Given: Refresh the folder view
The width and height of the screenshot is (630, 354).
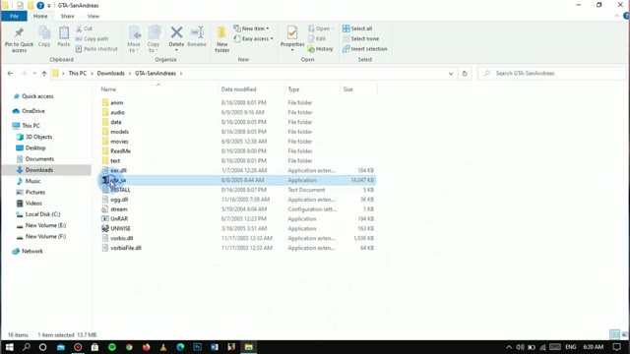Looking at the screenshot, I should 465,73.
